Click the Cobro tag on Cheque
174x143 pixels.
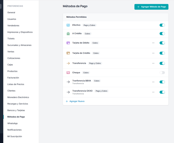(86, 73)
